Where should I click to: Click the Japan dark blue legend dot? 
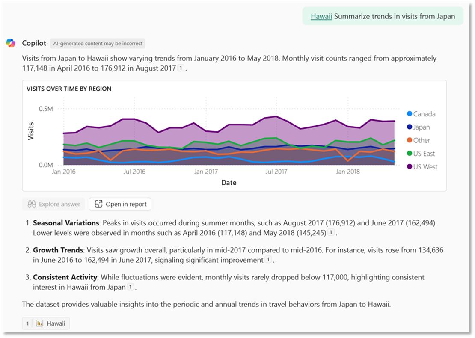[410, 127]
